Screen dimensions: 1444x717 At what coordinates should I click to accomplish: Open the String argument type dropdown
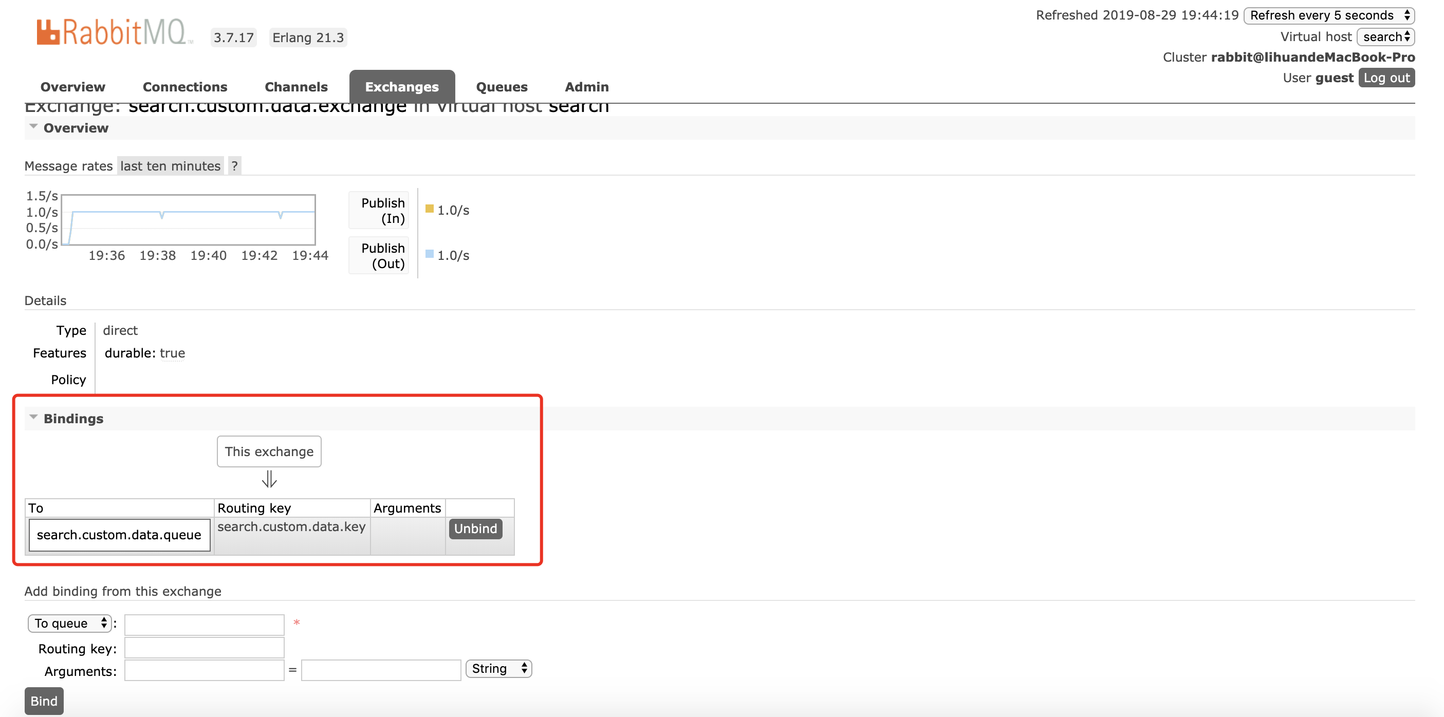coord(498,669)
